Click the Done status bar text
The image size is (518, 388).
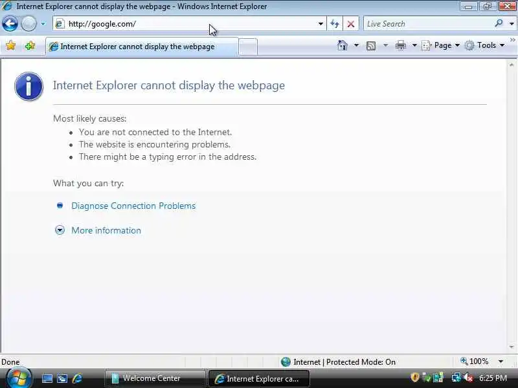[x=10, y=362]
